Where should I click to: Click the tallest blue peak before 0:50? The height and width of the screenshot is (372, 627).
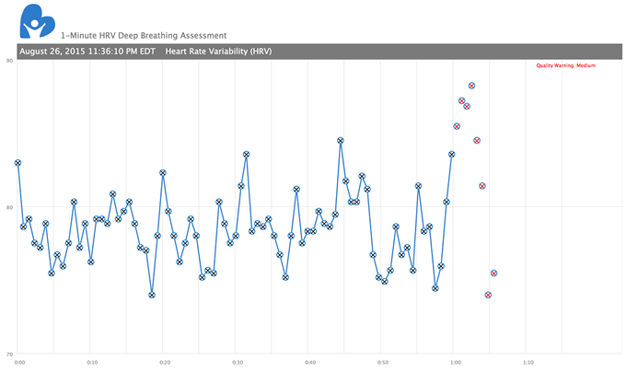(341, 141)
